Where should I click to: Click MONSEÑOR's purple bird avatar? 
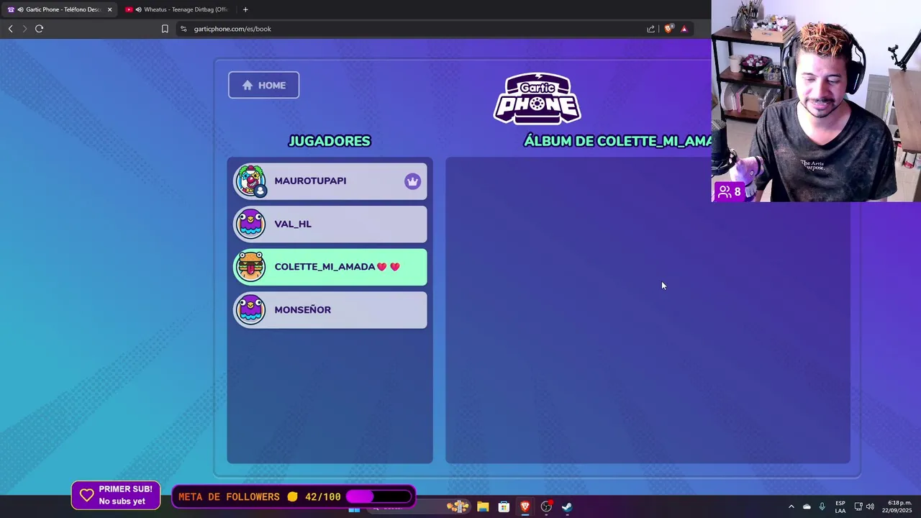[x=250, y=310]
